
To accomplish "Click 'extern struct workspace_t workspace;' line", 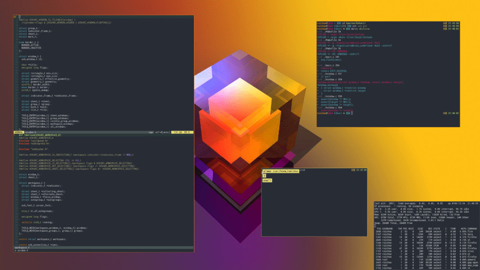I will click(x=42, y=239).
